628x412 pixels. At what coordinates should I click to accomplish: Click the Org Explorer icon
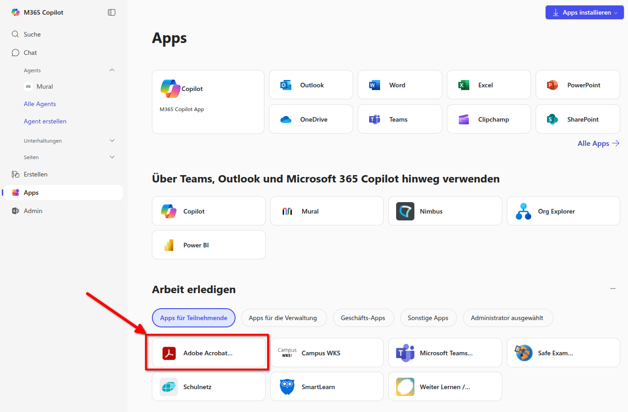pos(523,211)
